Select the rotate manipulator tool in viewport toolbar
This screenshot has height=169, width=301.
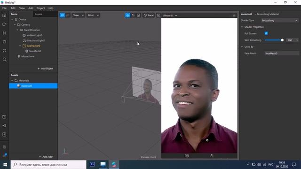pyautogui.click(x=133, y=15)
